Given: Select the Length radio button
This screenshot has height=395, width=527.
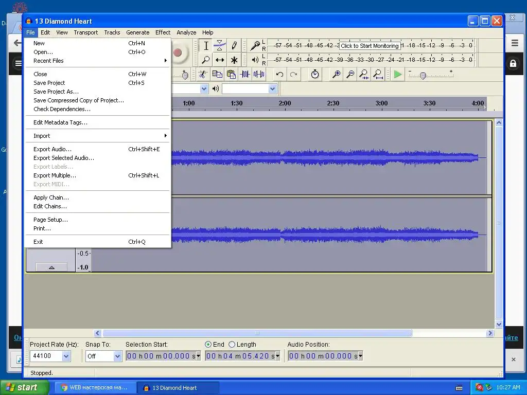Looking at the screenshot, I should coord(232,344).
